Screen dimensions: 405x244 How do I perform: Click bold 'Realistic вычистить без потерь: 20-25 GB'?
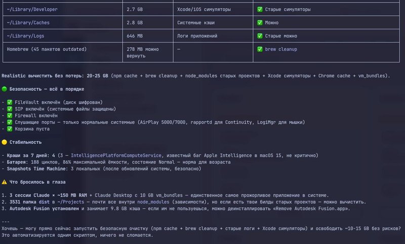tap(55, 76)
